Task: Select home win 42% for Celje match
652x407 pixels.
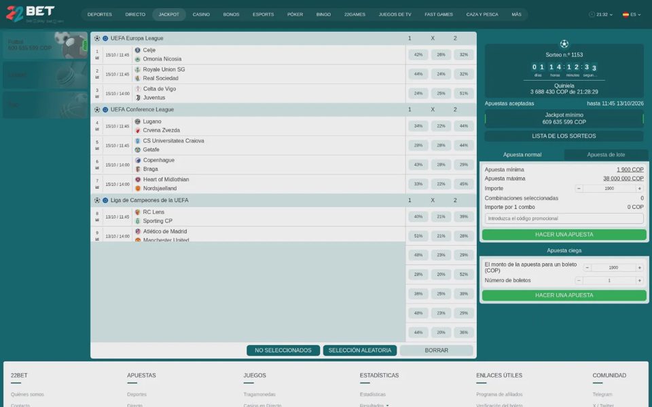Action: 418,55
